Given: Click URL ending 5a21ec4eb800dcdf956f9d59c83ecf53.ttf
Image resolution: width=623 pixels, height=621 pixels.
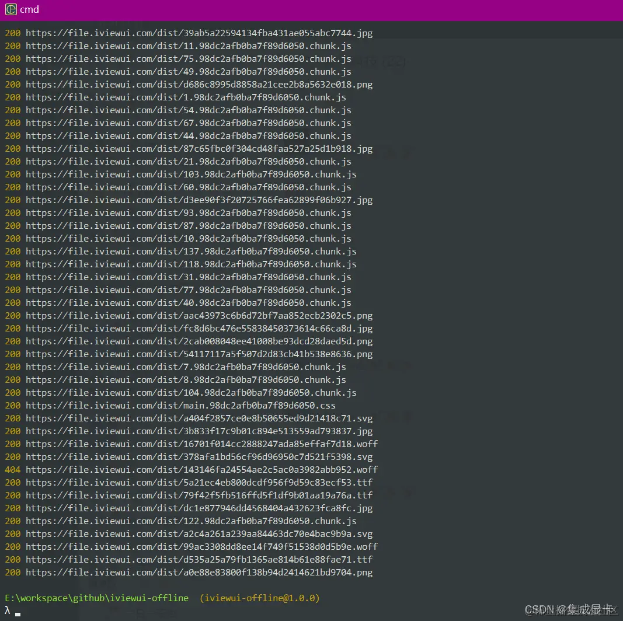Looking at the screenshot, I should 199,483.
